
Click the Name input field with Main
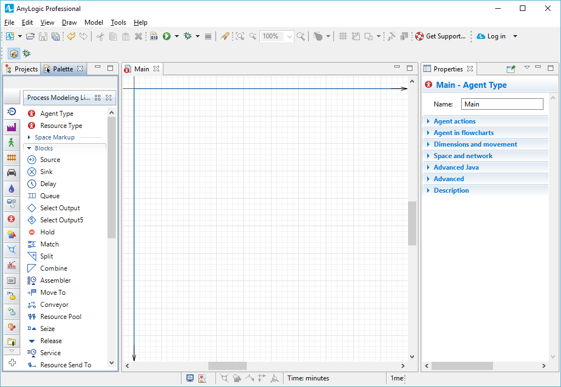pos(502,104)
